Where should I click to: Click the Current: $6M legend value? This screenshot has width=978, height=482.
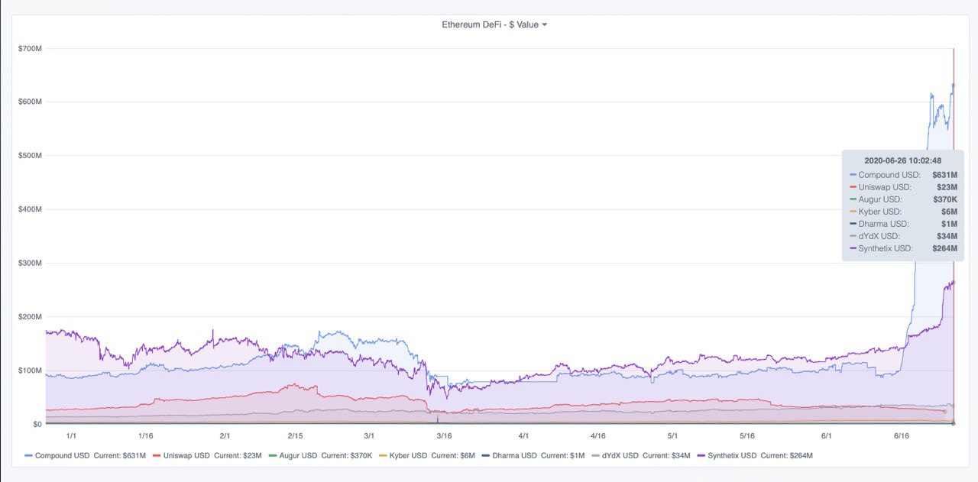[452, 455]
